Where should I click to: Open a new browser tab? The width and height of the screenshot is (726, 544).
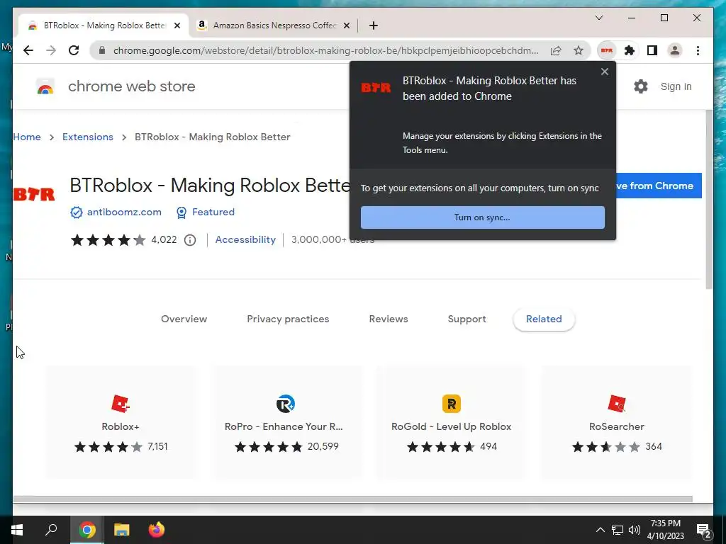point(374,26)
